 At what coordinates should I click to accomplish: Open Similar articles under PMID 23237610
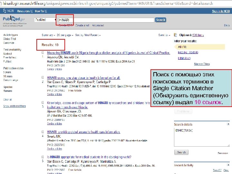click(x=54, y=149)
